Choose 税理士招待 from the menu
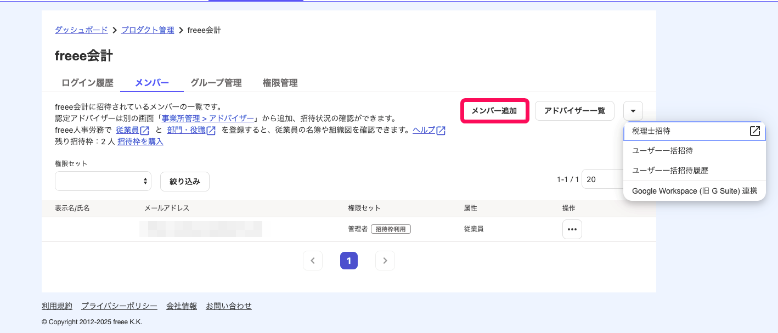This screenshot has width=778, height=333. [x=695, y=131]
